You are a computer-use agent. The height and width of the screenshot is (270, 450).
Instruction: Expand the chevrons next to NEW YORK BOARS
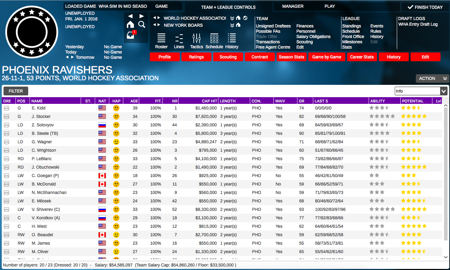[232, 25]
